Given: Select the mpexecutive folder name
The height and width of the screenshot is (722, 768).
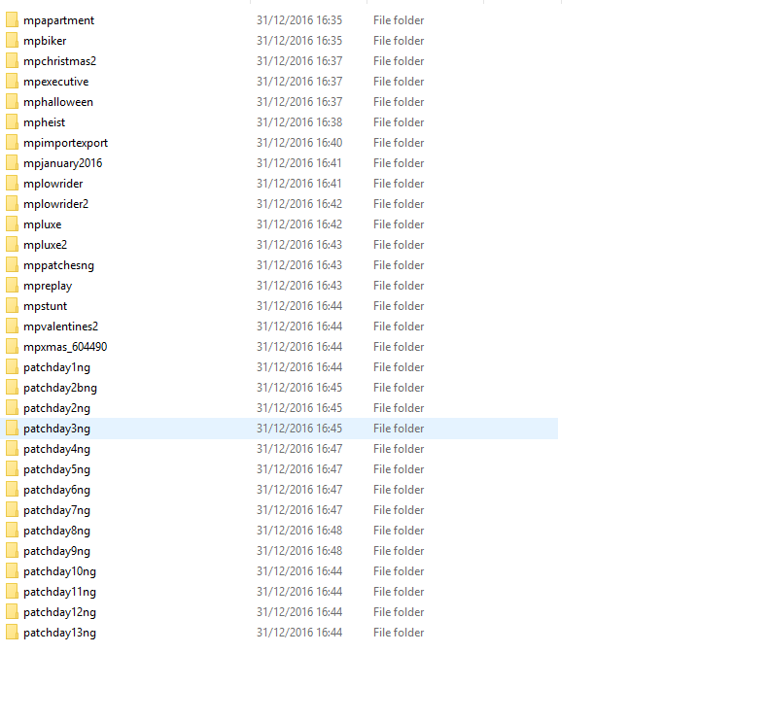Looking at the screenshot, I should [55, 82].
